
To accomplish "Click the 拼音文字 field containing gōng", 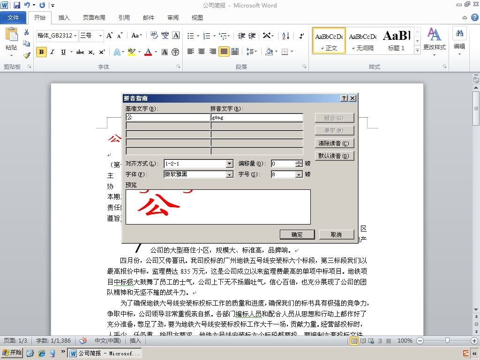I will click(257, 117).
